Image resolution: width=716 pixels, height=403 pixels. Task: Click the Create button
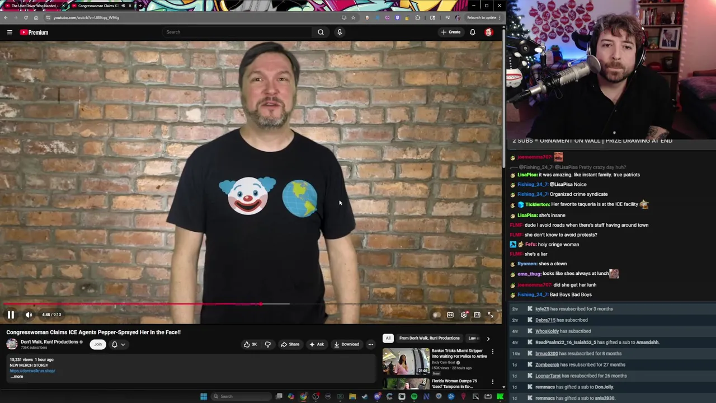tap(451, 32)
